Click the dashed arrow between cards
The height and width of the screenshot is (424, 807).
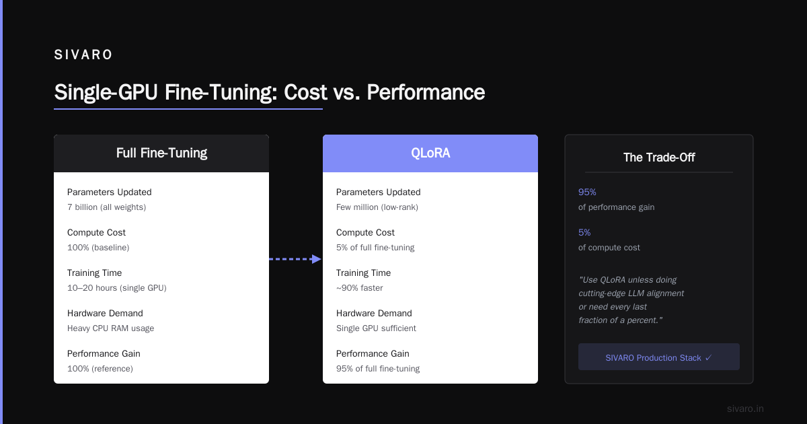(x=295, y=259)
